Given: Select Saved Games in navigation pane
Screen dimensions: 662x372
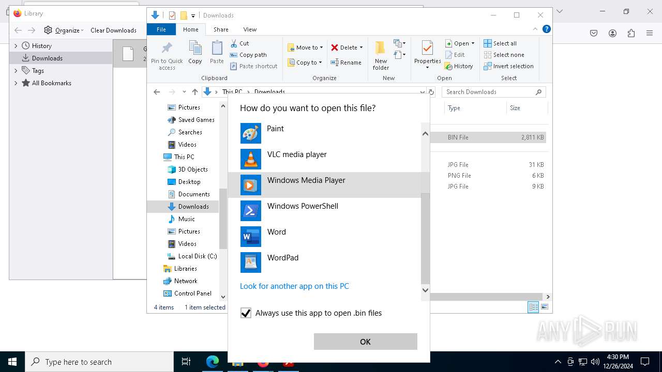Looking at the screenshot, I should click(191, 120).
